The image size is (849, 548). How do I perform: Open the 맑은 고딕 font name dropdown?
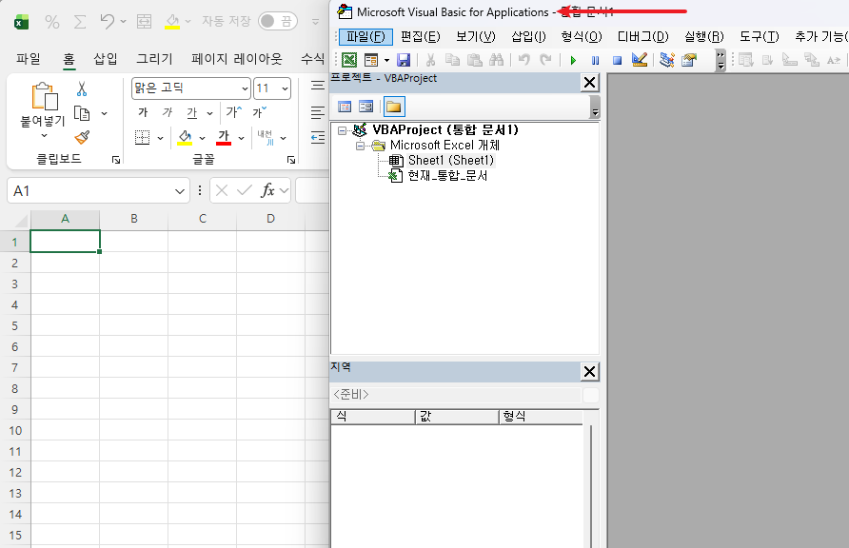245,88
